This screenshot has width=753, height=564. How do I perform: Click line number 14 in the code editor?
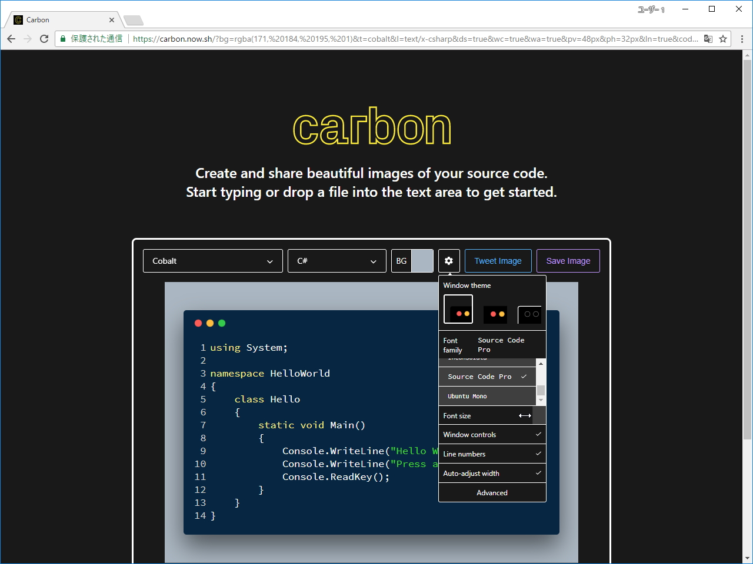point(200,516)
